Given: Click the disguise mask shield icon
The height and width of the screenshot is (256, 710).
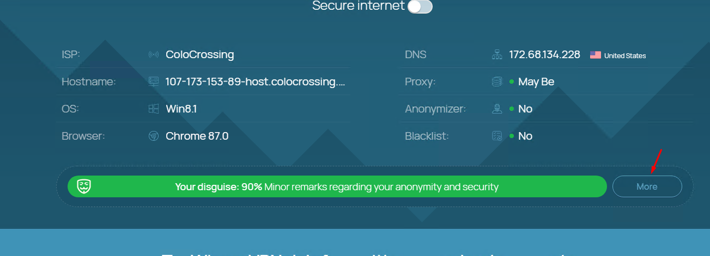Looking at the screenshot, I should (83, 186).
